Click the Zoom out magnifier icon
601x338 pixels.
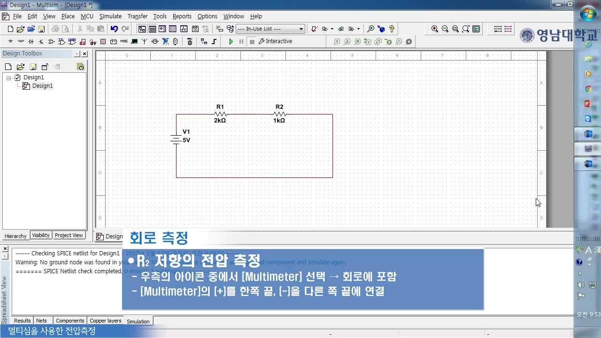coord(445,29)
